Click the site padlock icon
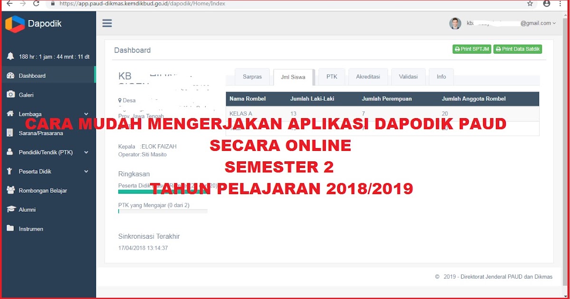 pyautogui.click(x=53, y=3)
